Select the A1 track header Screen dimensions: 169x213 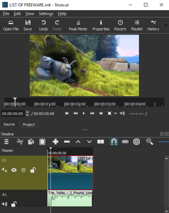point(24,198)
